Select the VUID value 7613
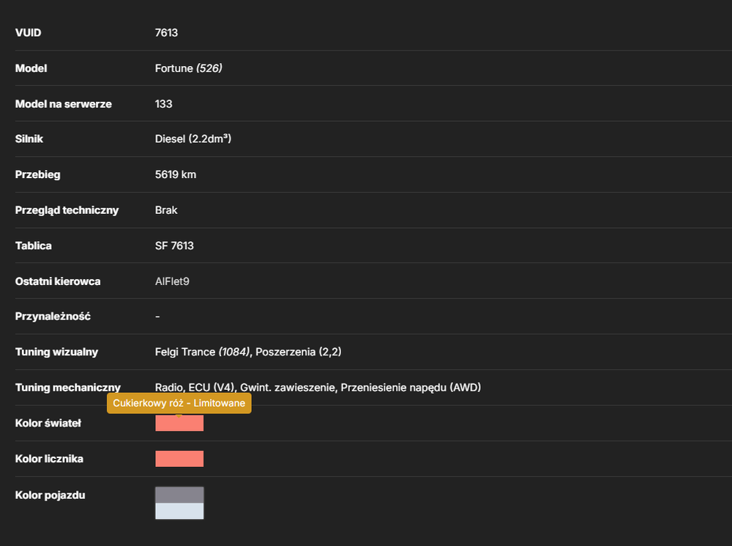 pos(166,33)
